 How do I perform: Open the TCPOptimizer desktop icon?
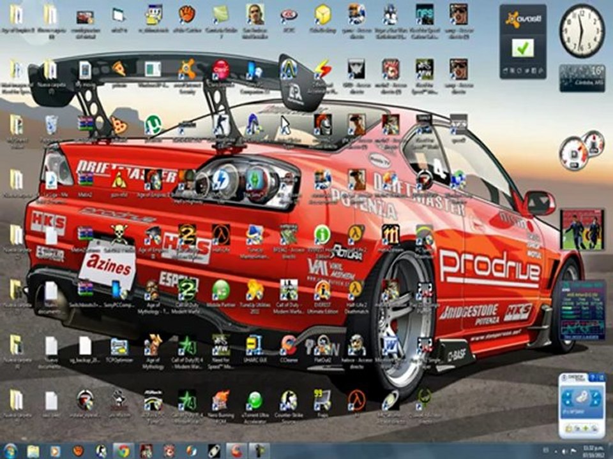click(119, 346)
